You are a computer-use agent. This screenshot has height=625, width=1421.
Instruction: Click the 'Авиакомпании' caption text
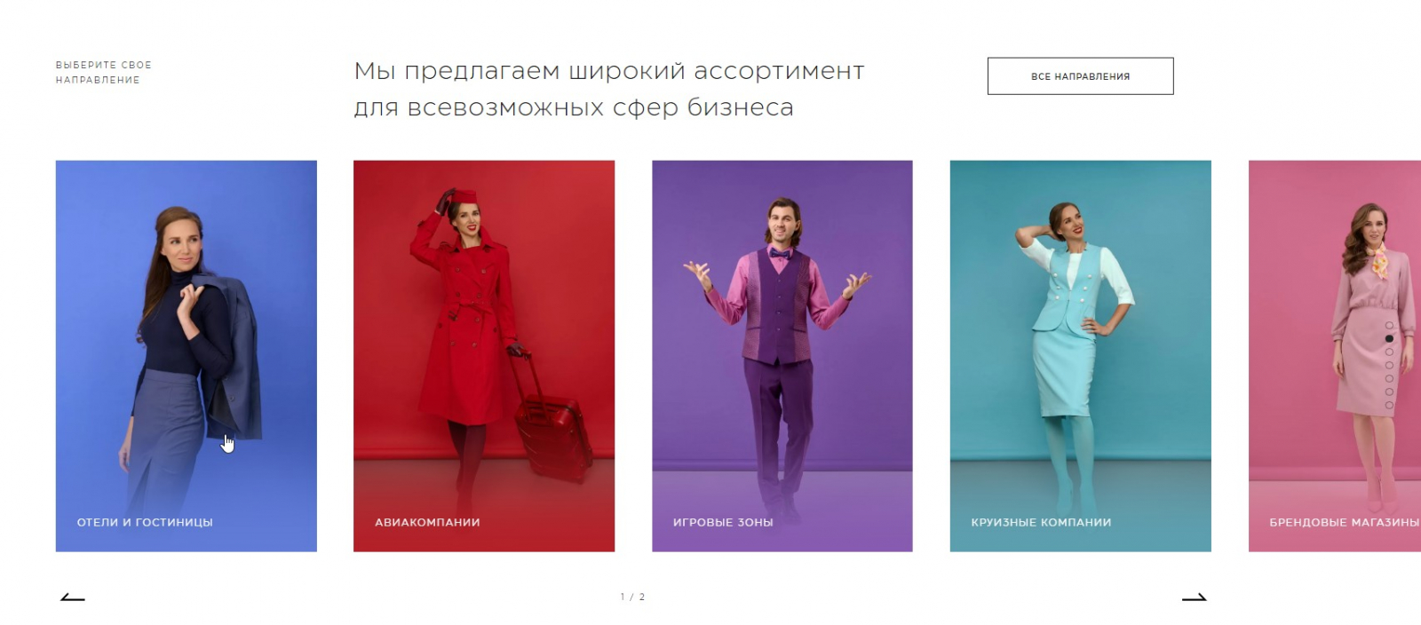[427, 522]
